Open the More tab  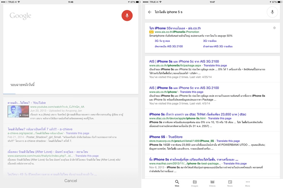pos(248,183)
